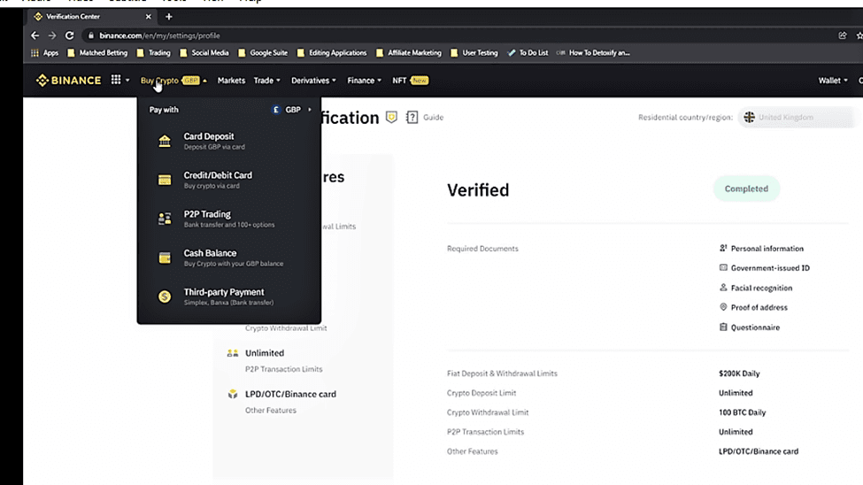Image resolution: width=863 pixels, height=485 pixels.
Task: Expand the Trade menu
Action: [267, 81]
